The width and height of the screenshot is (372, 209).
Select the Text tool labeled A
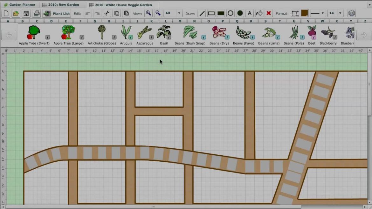coord(250,13)
